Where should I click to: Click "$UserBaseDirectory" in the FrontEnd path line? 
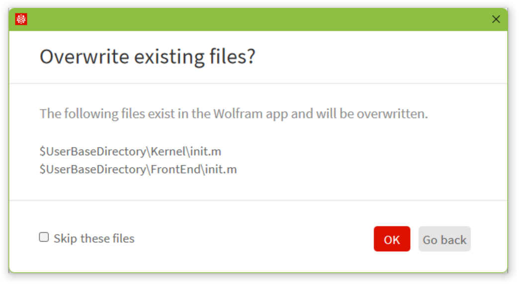92,169
